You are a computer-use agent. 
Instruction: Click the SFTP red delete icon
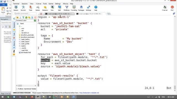pyautogui.click(x=35, y=18)
